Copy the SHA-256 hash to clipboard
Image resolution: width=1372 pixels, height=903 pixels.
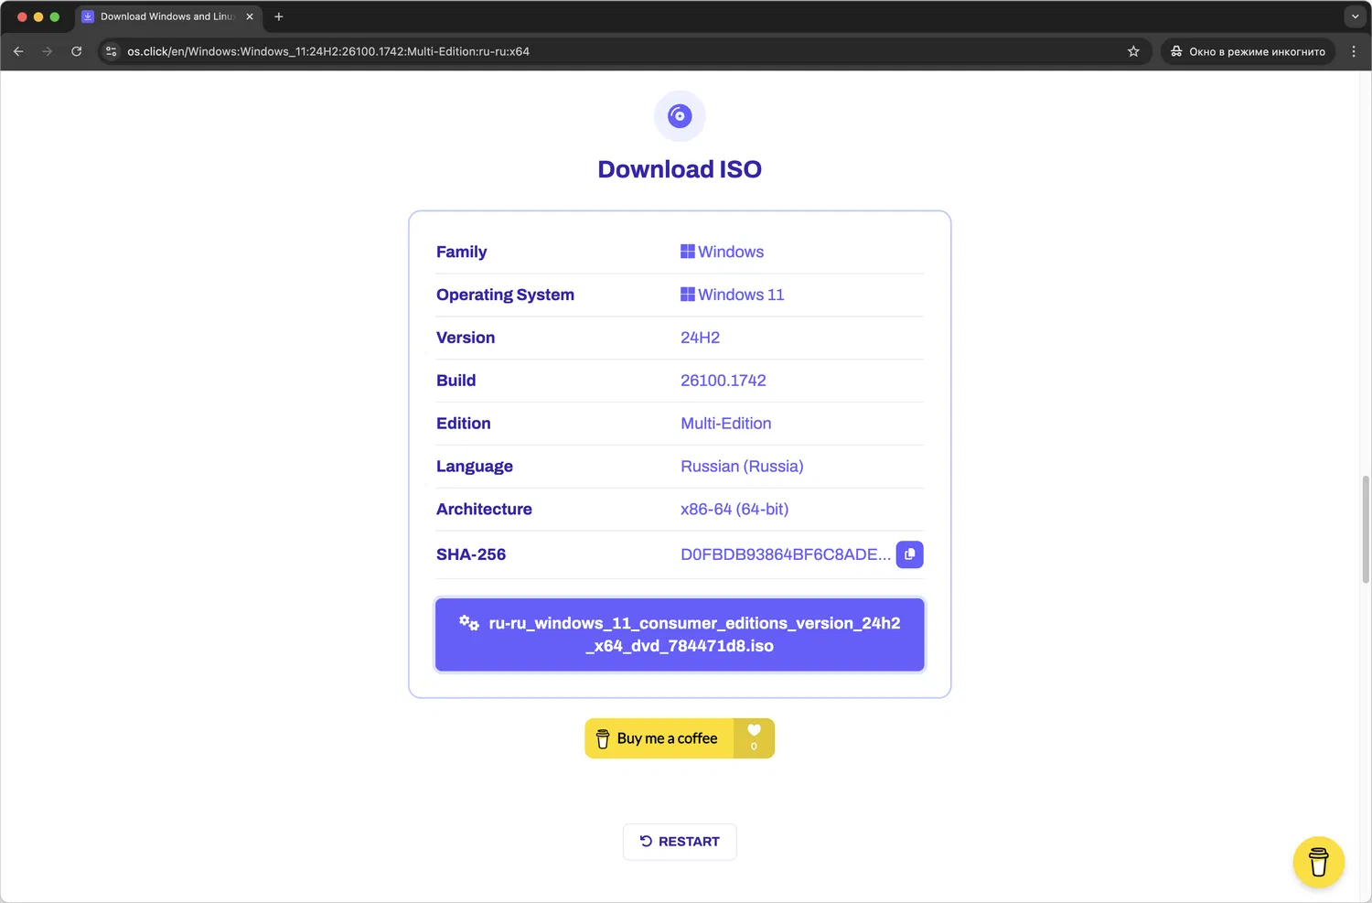pyautogui.click(x=909, y=554)
